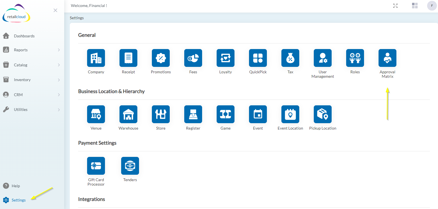
Task: Open the Venue location icon
Action: pos(96,114)
